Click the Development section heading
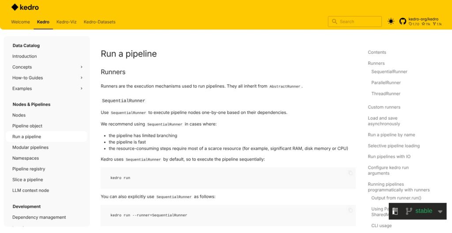Image resolution: width=452 pixels, height=233 pixels. coord(26,207)
